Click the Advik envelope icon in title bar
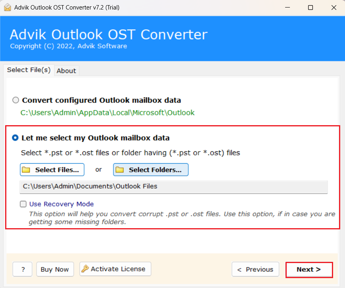The width and height of the screenshot is (345, 288). pos(8,7)
